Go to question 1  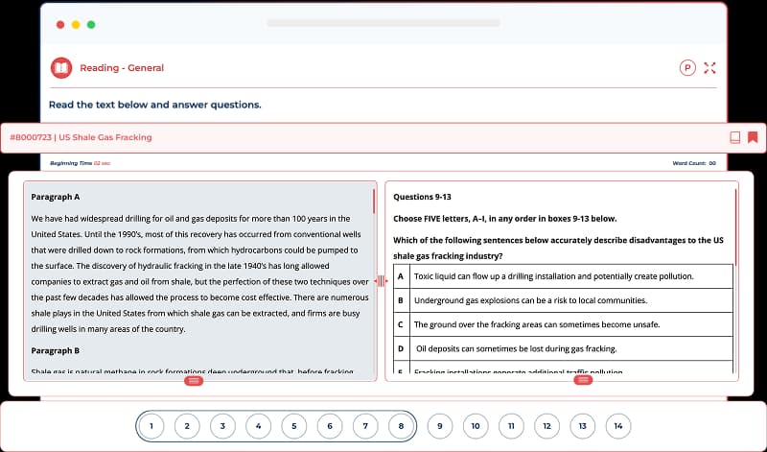click(x=151, y=425)
